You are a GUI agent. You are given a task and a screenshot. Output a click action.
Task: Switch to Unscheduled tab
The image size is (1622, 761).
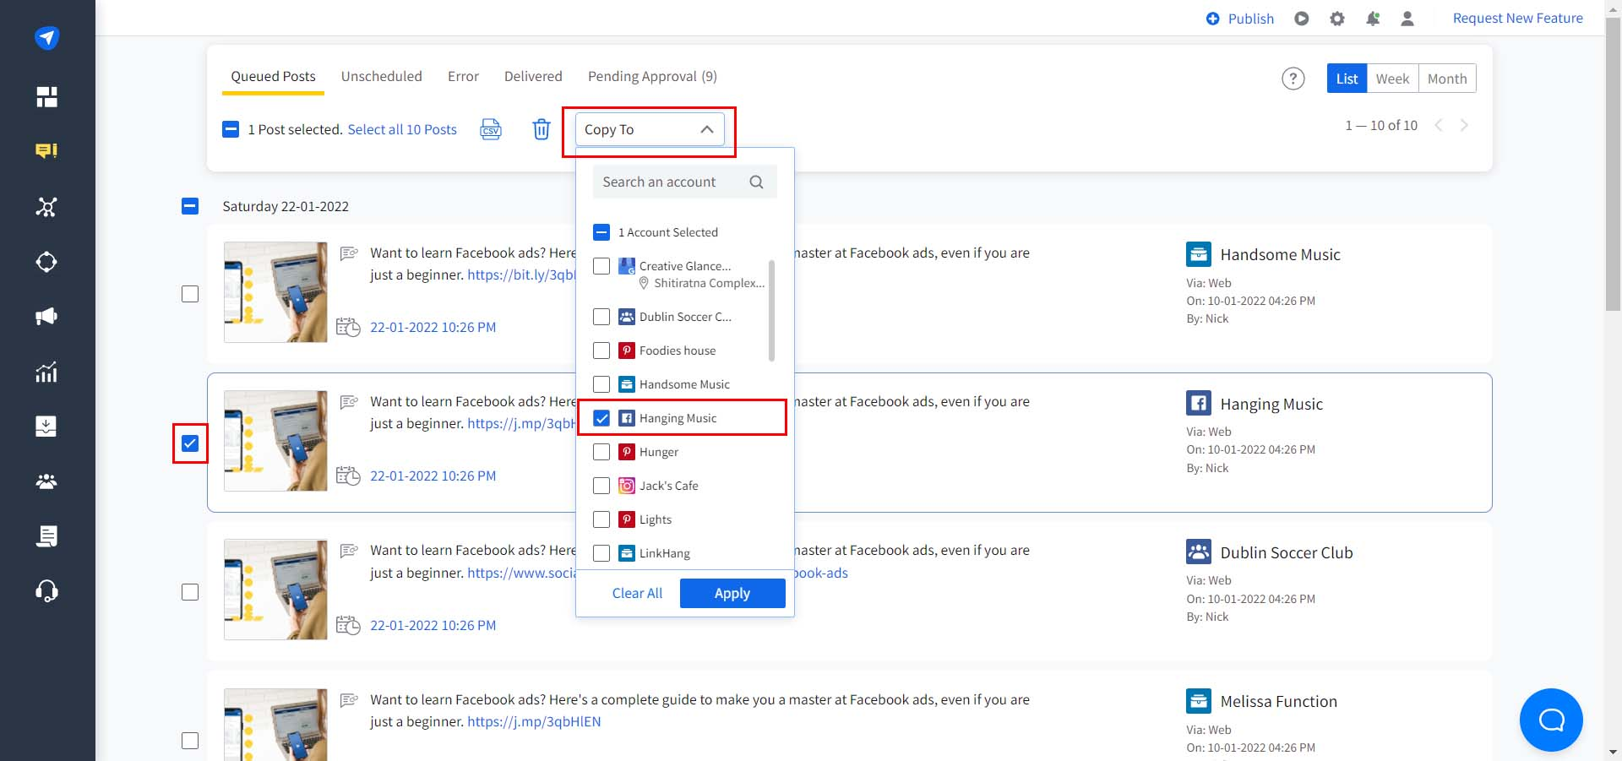click(381, 76)
